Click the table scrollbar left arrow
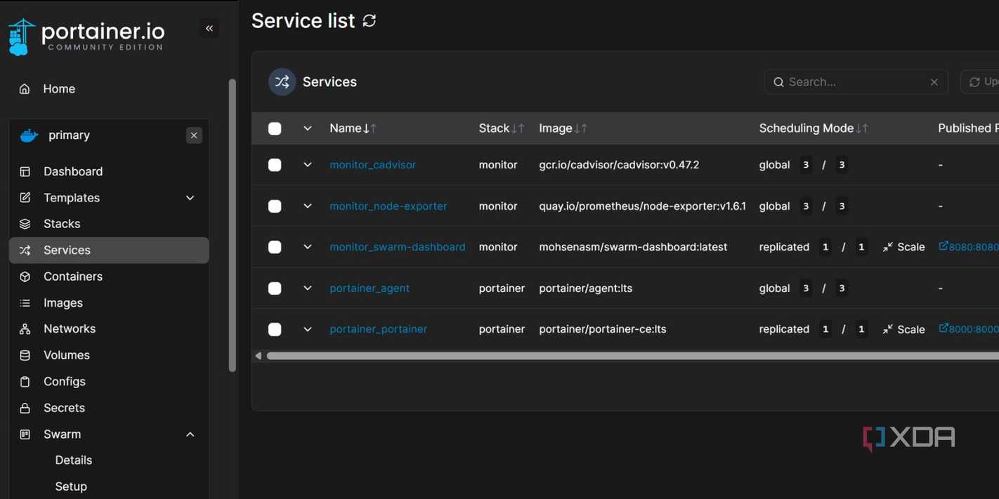 pos(259,356)
